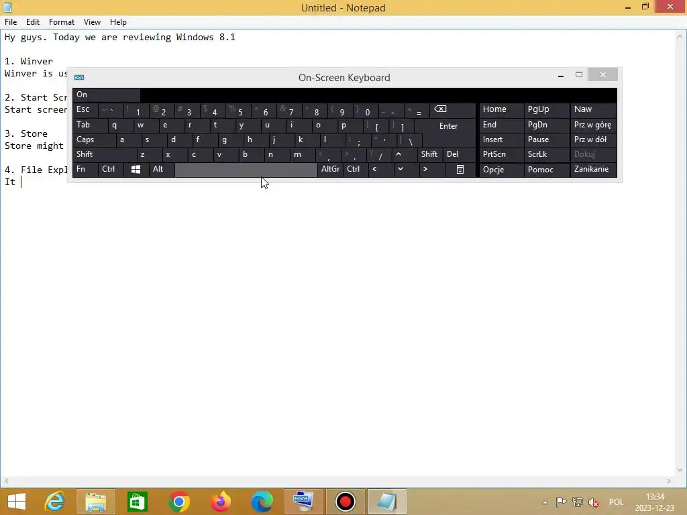Viewport: 687px width, 515px height.
Task: Click the Home key
Action: click(x=501, y=109)
